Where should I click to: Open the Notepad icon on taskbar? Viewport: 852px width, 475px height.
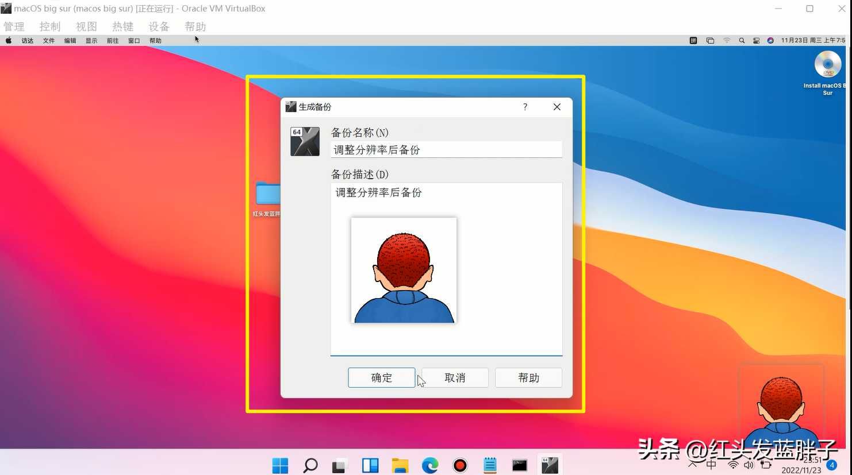point(490,465)
